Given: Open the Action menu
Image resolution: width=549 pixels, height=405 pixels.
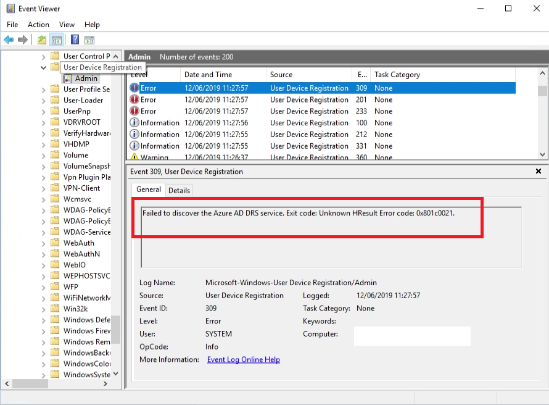Looking at the screenshot, I should (x=38, y=25).
